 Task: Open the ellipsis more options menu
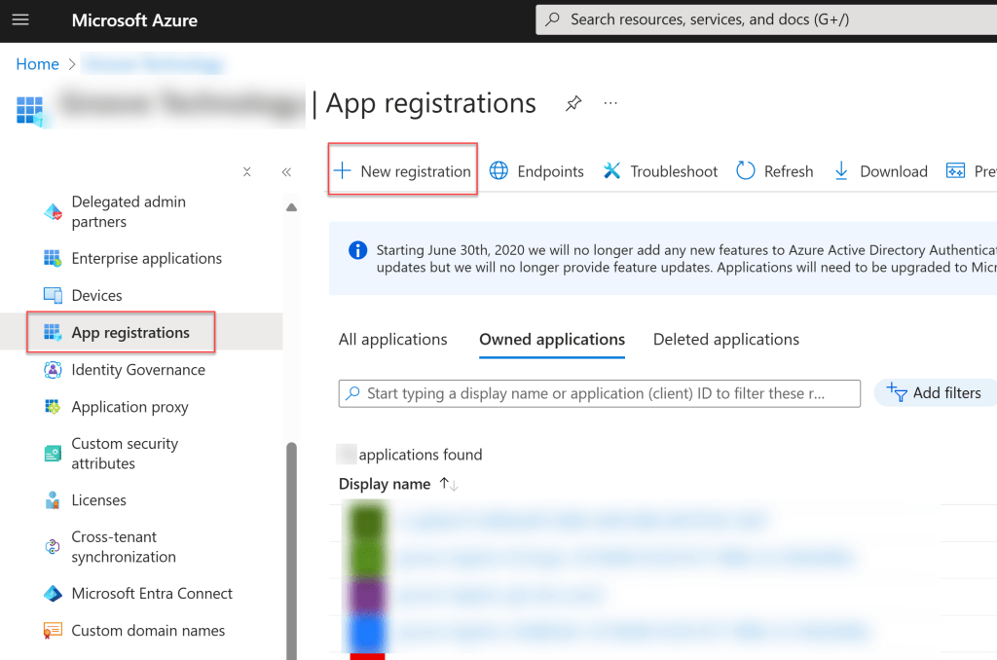point(610,103)
